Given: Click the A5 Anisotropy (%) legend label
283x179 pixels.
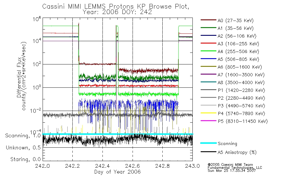Looking at the screenshot, I should [x=237, y=152].
